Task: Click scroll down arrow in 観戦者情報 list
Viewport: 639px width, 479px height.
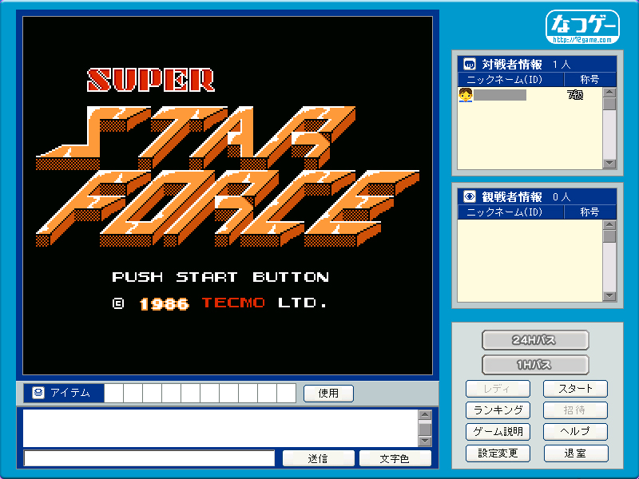Action: [609, 295]
